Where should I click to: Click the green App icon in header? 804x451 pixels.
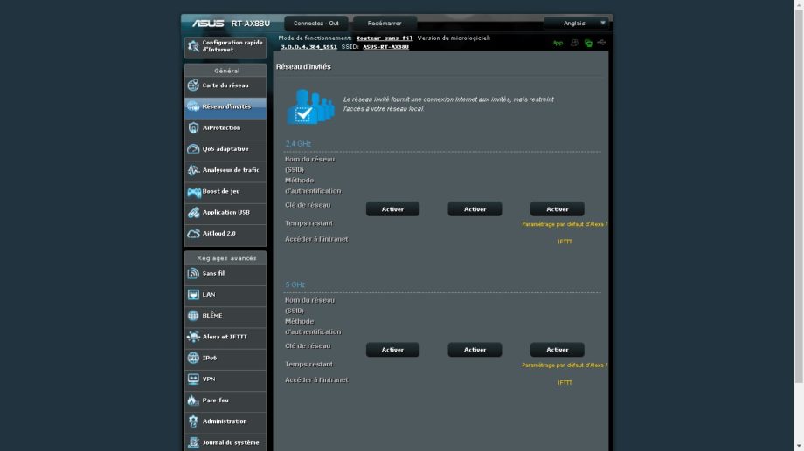558,43
